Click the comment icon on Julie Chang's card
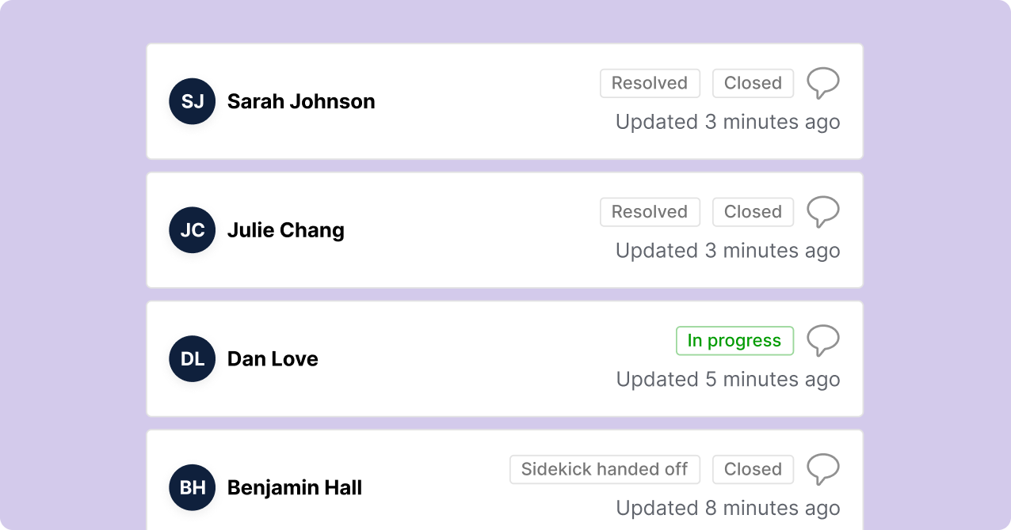Image resolution: width=1011 pixels, height=530 pixels. [x=823, y=211]
